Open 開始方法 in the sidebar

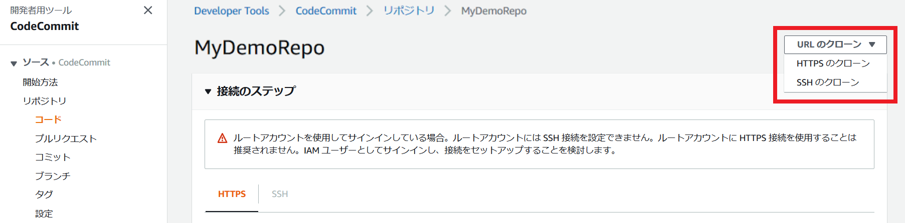[40, 82]
